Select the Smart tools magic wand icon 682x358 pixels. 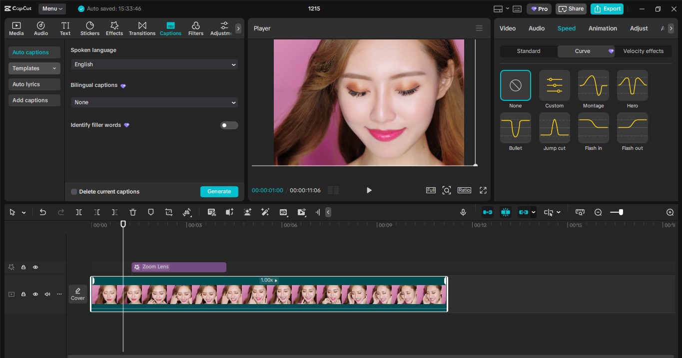coord(265,212)
